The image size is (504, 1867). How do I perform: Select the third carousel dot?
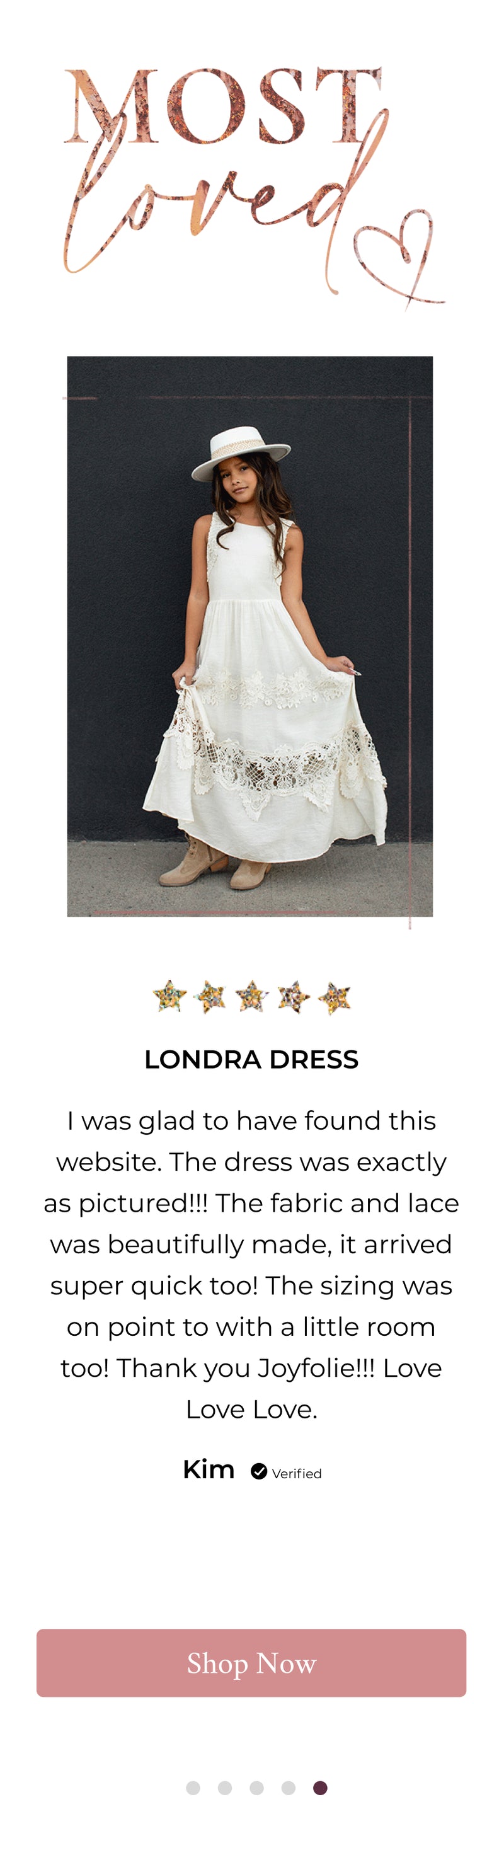256,1788
